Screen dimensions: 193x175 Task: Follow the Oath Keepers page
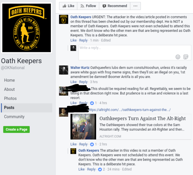click(88, 6)
